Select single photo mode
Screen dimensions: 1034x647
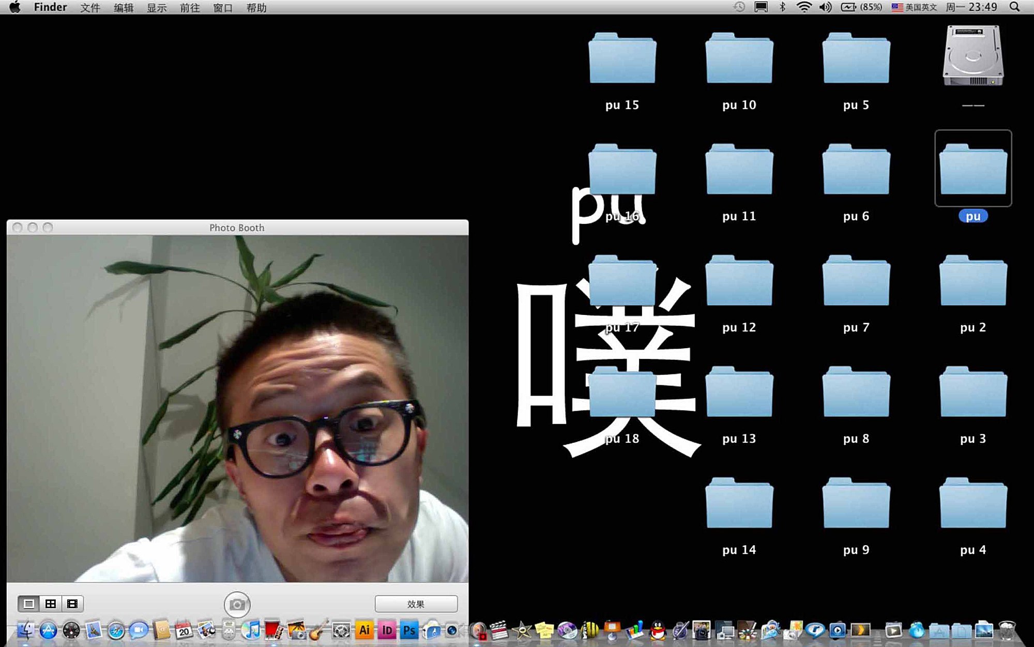[29, 604]
